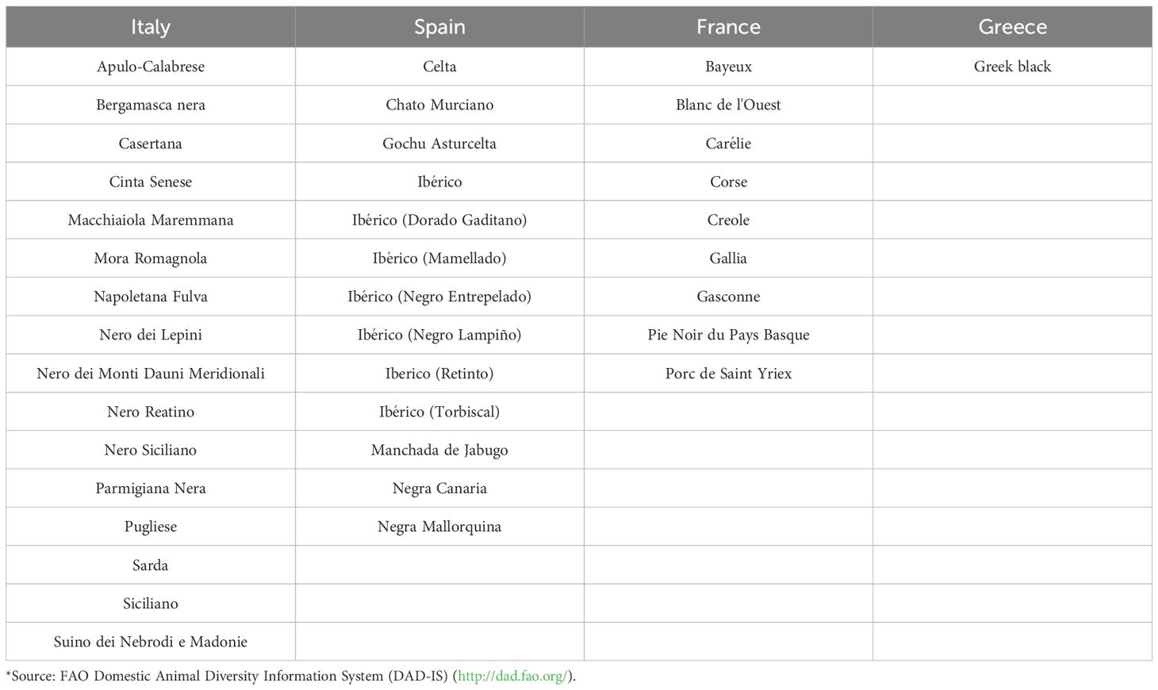1158x690 pixels.
Task: Select the Gochu Asturcelta cell
Action: [x=439, y=144]
